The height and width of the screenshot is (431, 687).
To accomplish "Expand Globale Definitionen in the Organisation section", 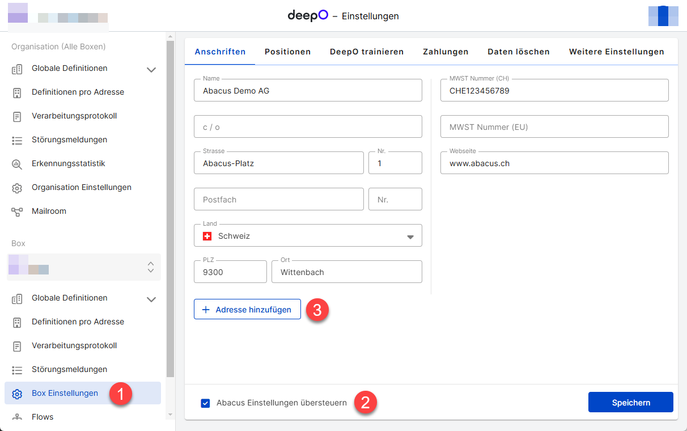I will [x=151, y=69].
